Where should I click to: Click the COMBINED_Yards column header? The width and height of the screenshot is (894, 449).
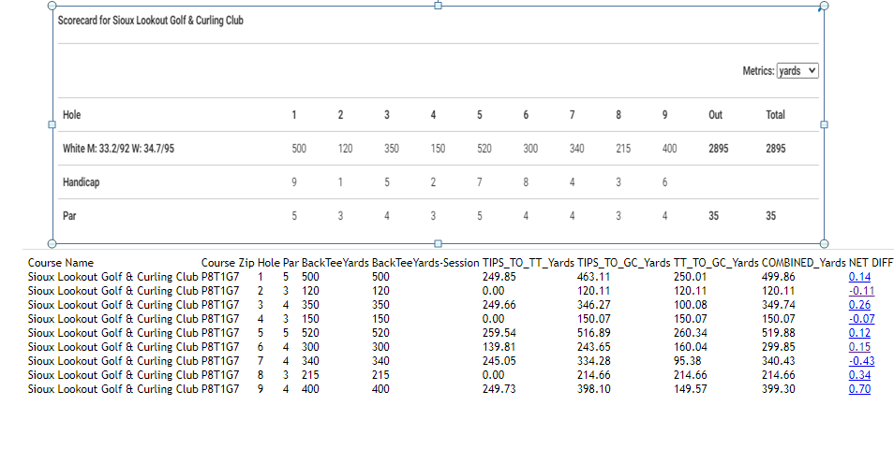[804, 263]
